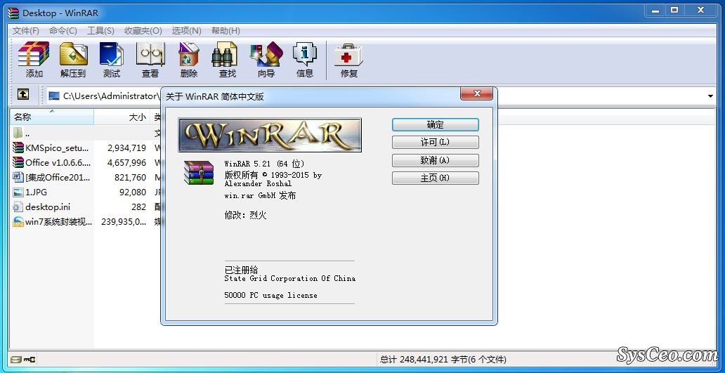Click the Test (测试) toolbar icon
The width and height of the screenshot is (725, 373).
tap(112, 60)
